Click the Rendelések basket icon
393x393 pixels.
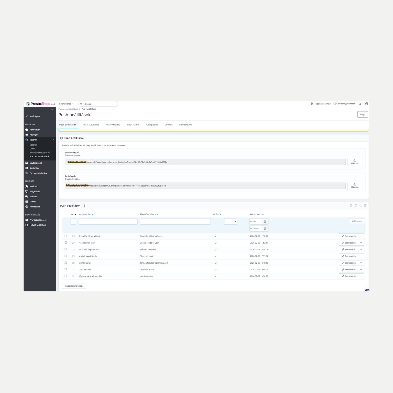[x=27, y=130]
